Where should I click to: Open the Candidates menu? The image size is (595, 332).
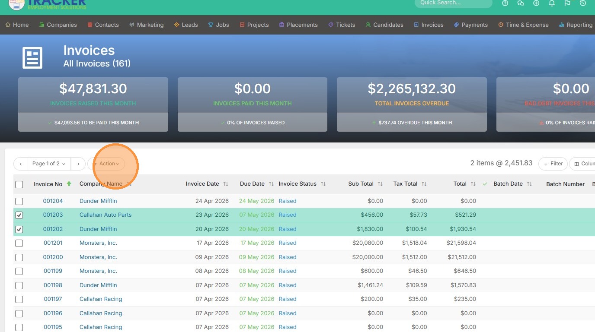[384, 25]
